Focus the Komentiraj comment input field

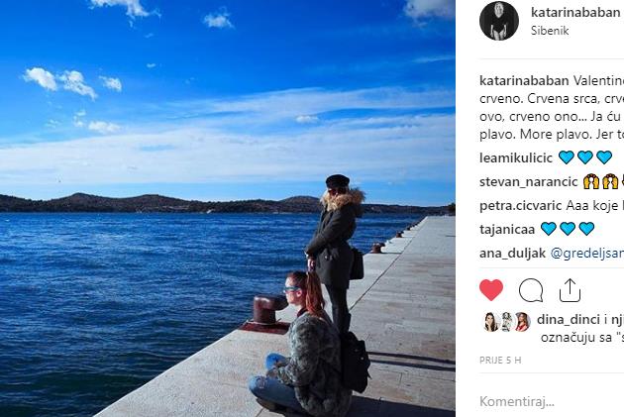552,401
